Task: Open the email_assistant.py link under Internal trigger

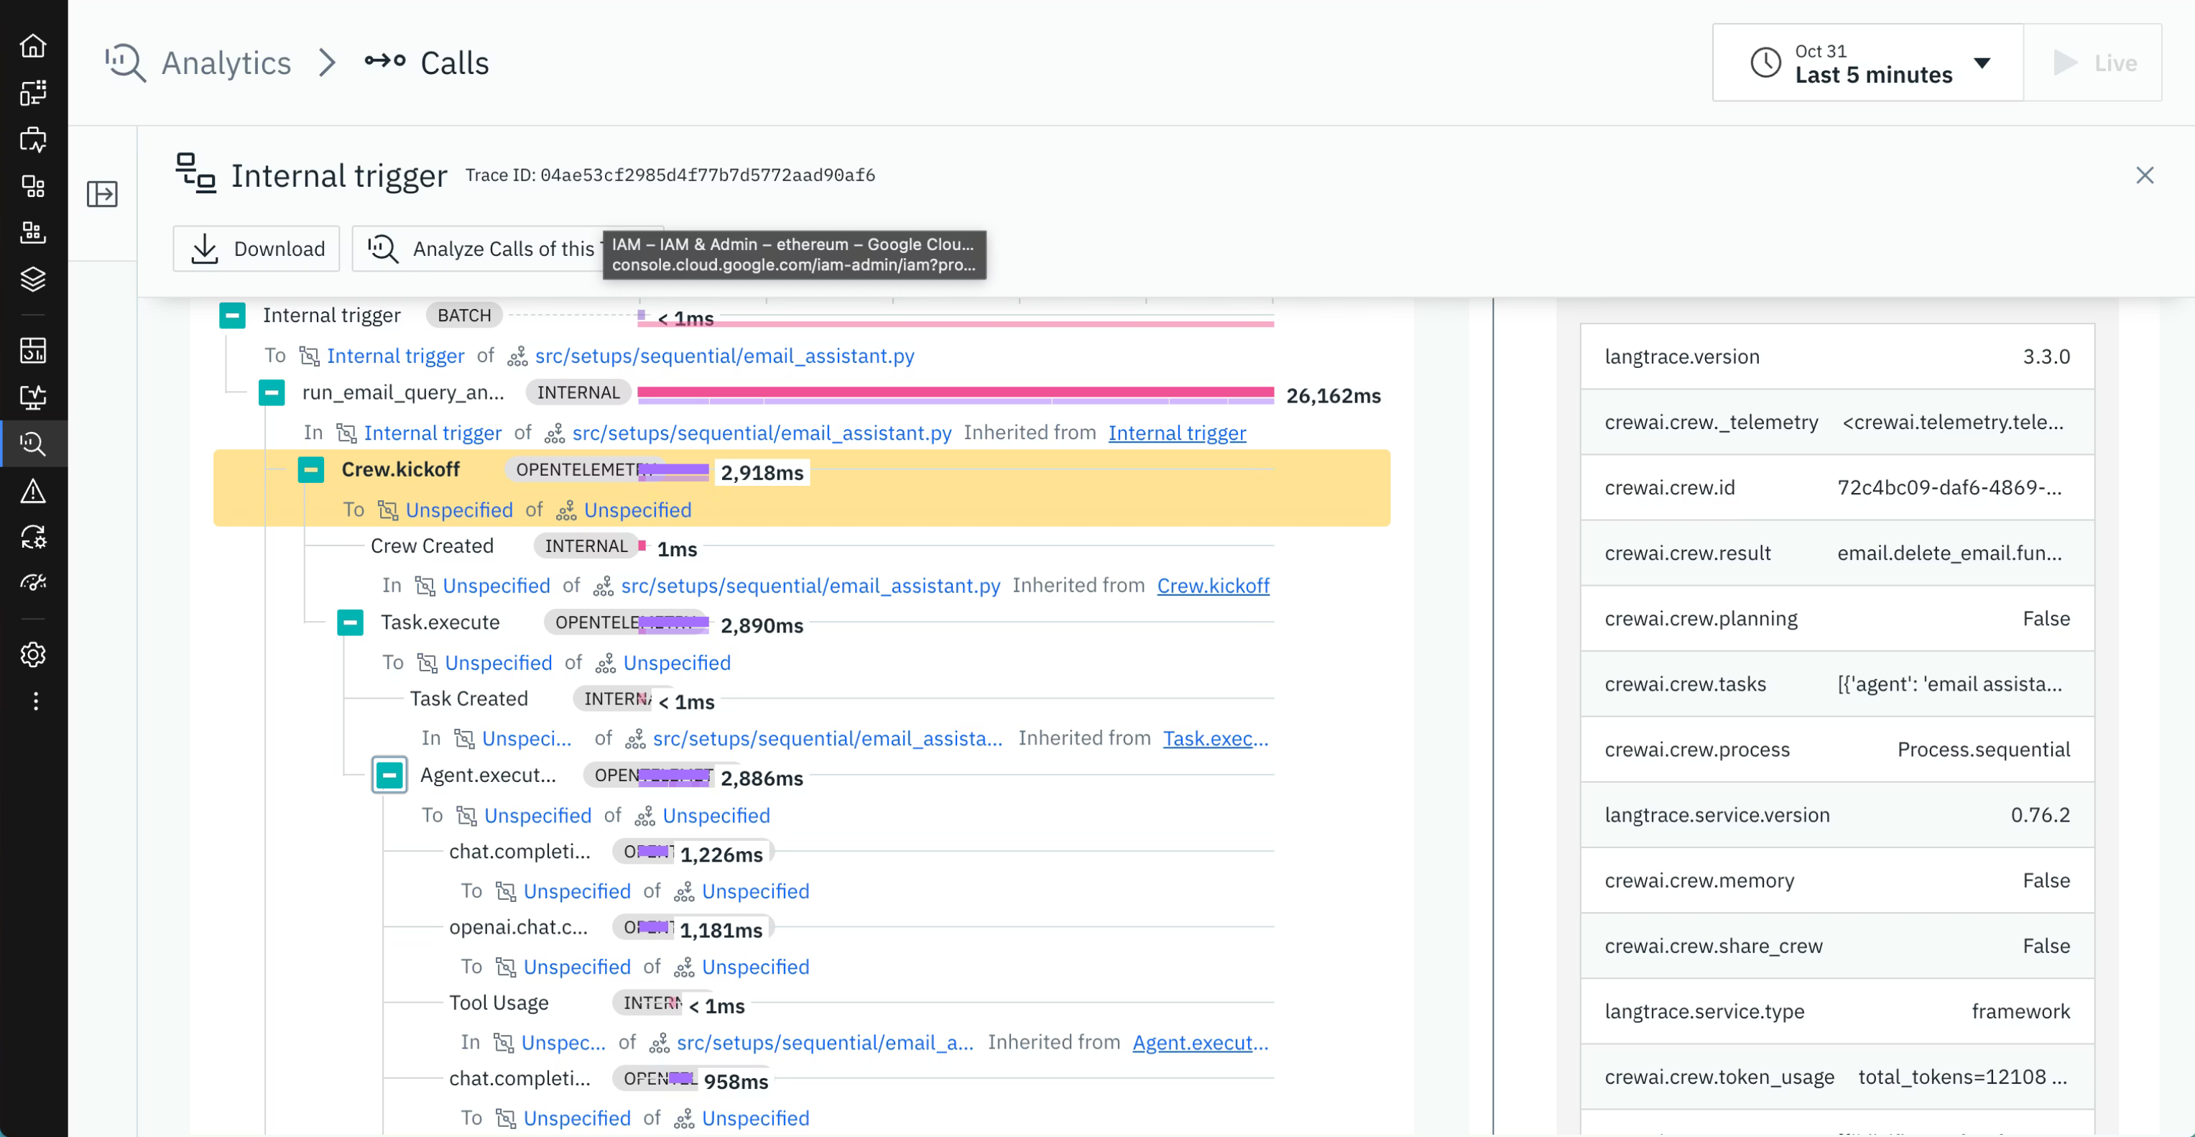Action: [724, 356]
